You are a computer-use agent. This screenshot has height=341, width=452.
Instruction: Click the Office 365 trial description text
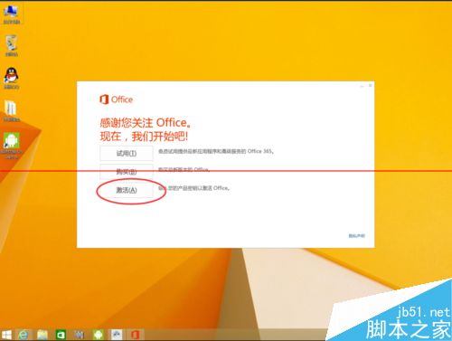(216, 151)
